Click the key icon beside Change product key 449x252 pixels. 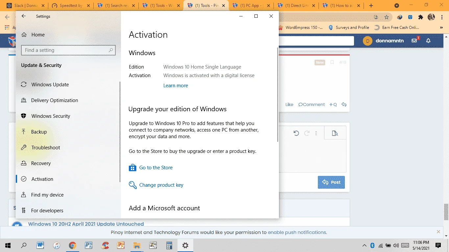click(132, 185)
